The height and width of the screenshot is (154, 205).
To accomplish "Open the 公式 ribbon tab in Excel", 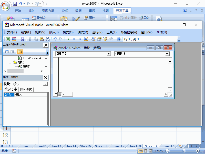I will [65, 11].
